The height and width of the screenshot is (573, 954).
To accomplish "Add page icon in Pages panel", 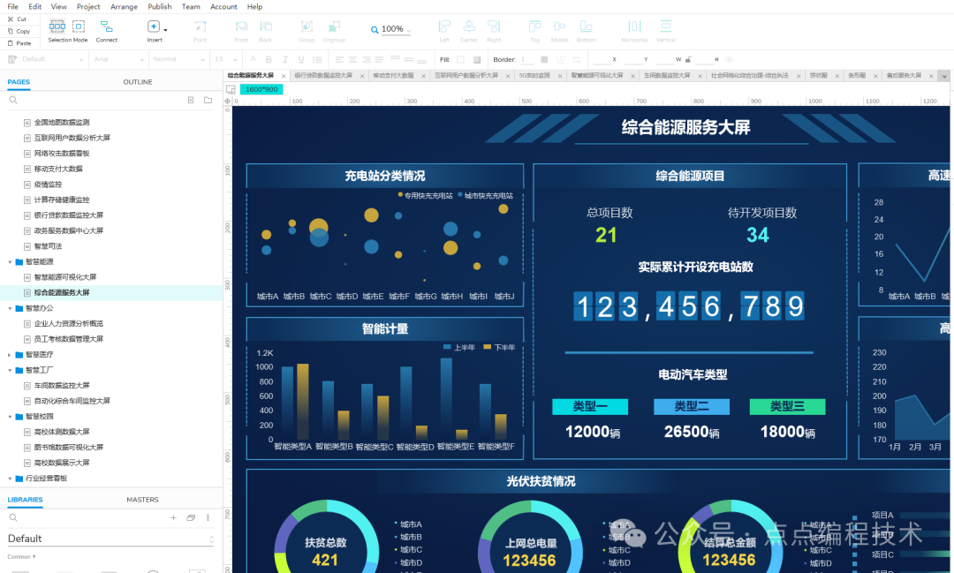I will tap(191, 100).
